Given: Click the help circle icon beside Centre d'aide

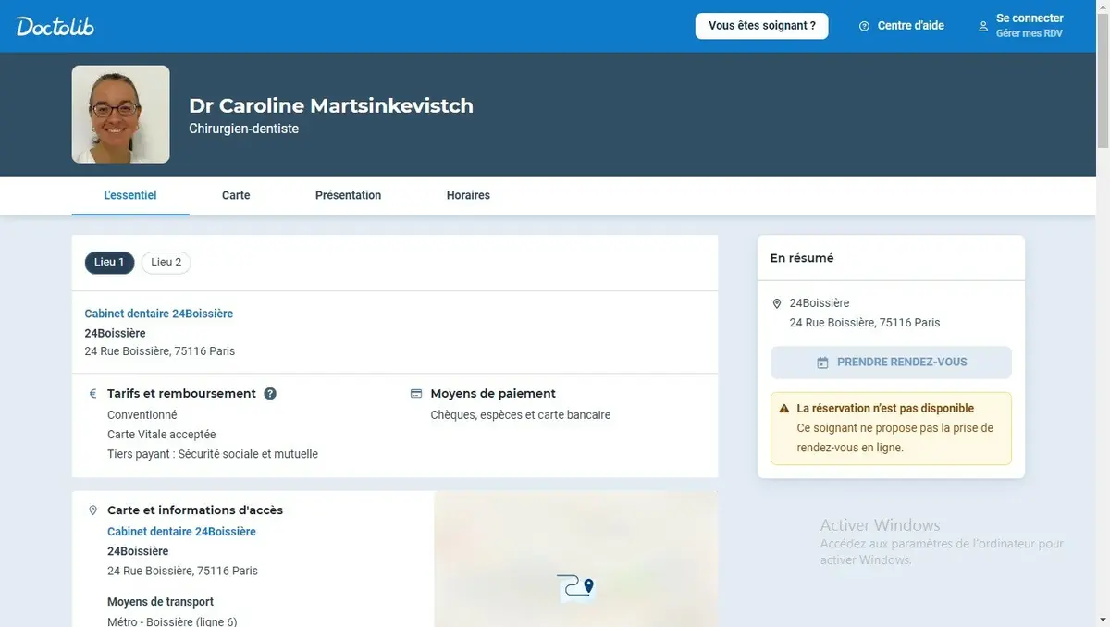Looking at the screenshot, I should 864,26.
